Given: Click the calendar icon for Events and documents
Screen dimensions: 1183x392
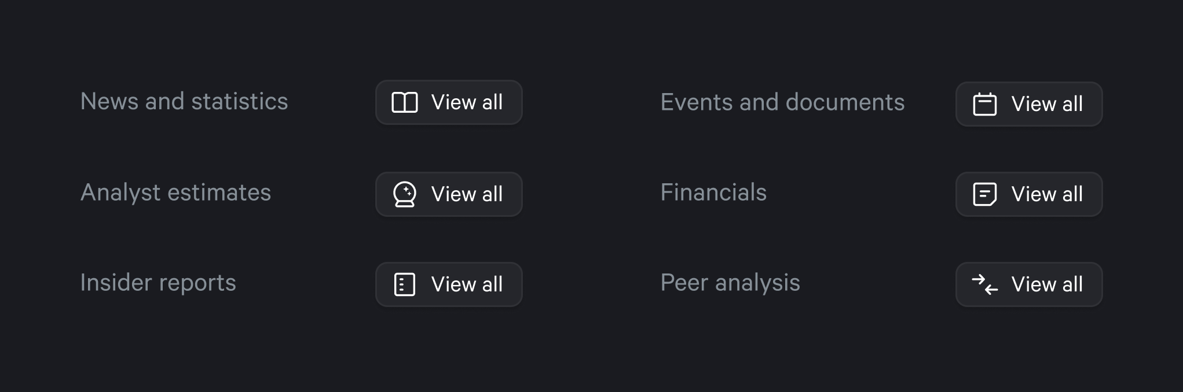Looking at the screenshot, I should tap(984, 104).
